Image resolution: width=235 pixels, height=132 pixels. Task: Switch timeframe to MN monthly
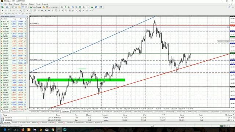tap(30, 14)
